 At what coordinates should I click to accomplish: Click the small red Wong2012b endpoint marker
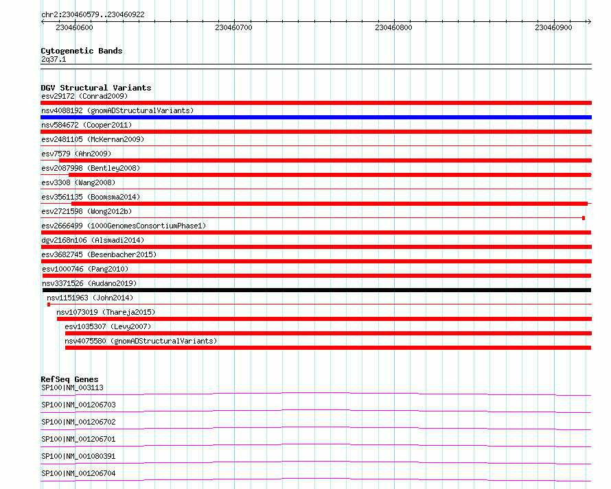point(584,218)
